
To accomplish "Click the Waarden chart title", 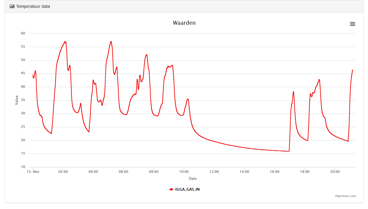I will click(184, 23).
